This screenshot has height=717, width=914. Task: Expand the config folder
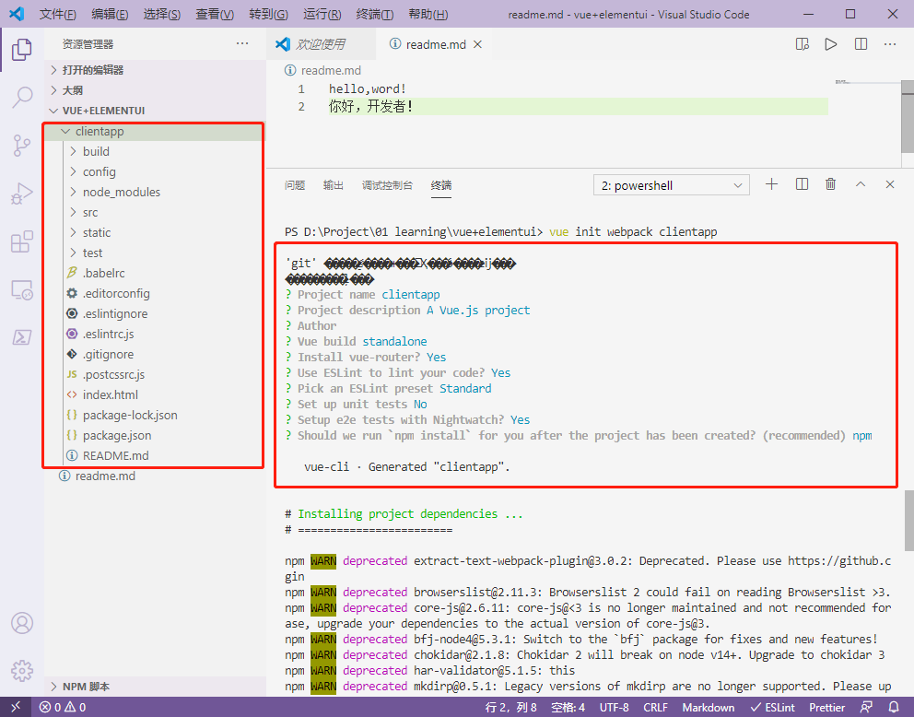point(156,172)
